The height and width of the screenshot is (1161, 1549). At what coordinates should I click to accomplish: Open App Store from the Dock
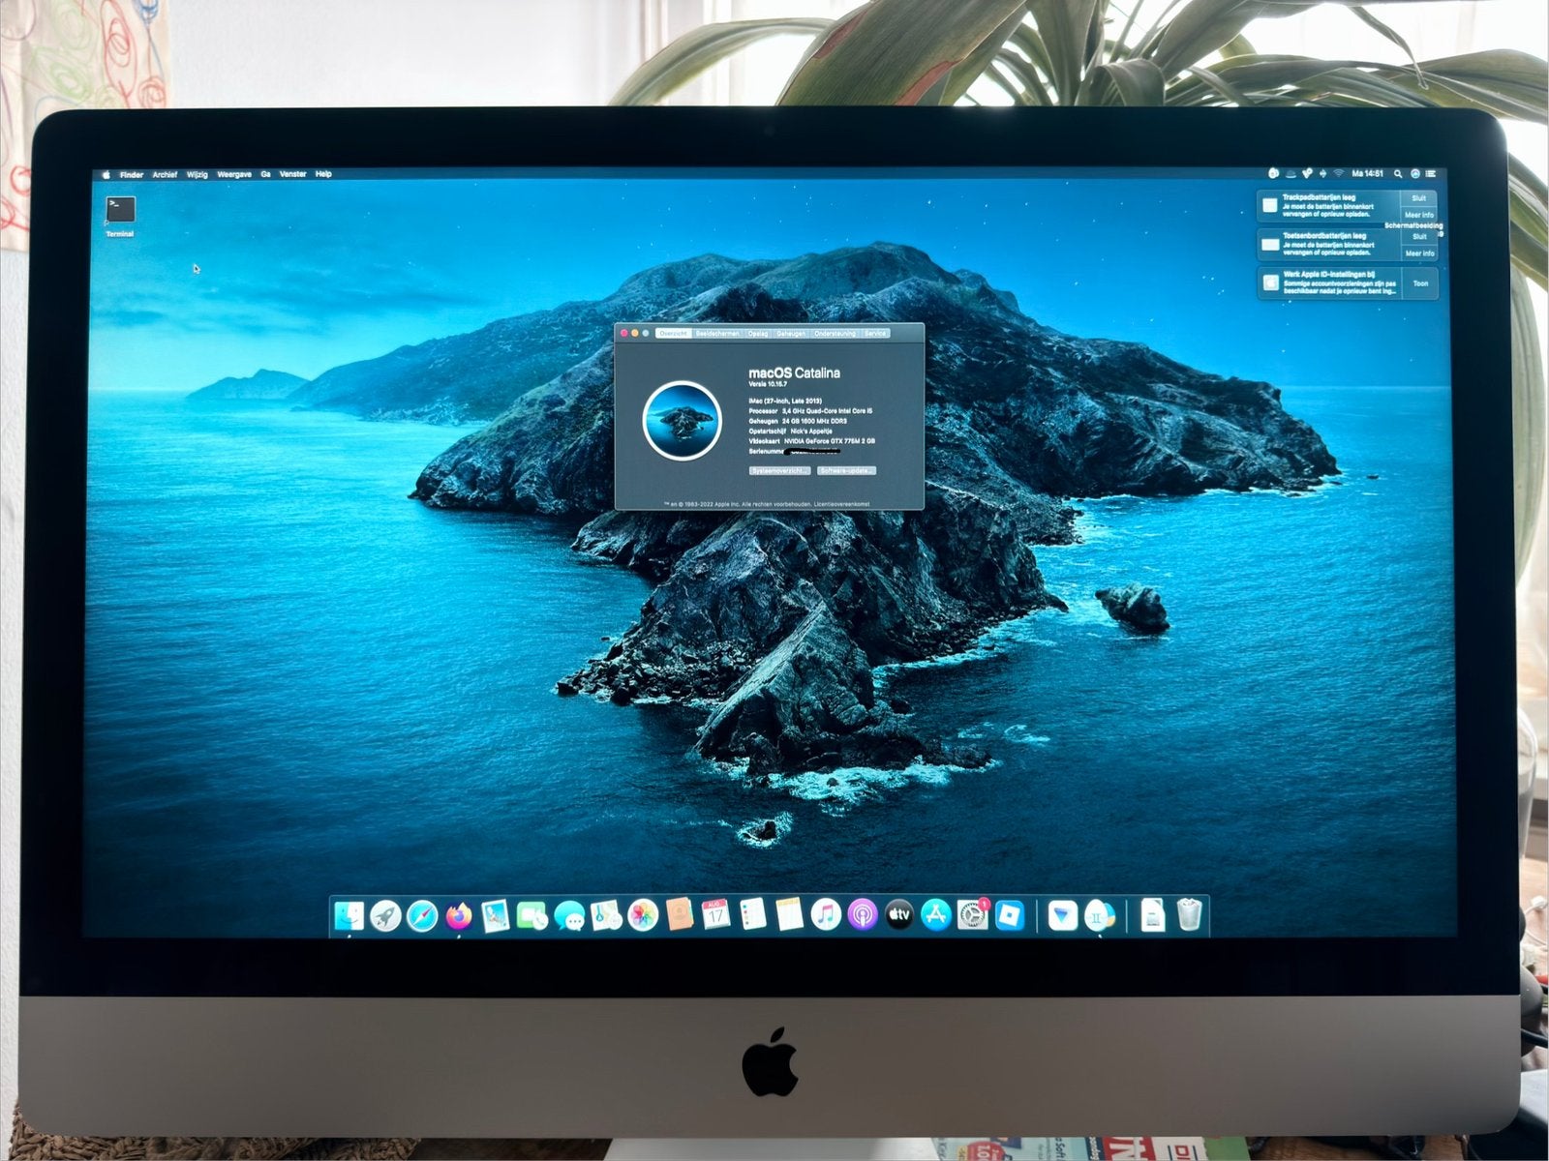pyautogui.click(x=936, y=914)
